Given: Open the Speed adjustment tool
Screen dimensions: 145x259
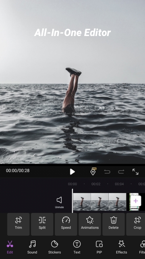Looking at the screenshot, I should point(66,224).
